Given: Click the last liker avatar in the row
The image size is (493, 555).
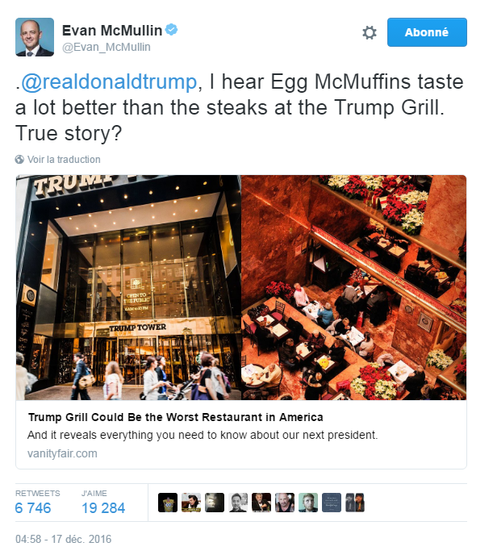Looking at the screenshot, I should coord(355,503).
